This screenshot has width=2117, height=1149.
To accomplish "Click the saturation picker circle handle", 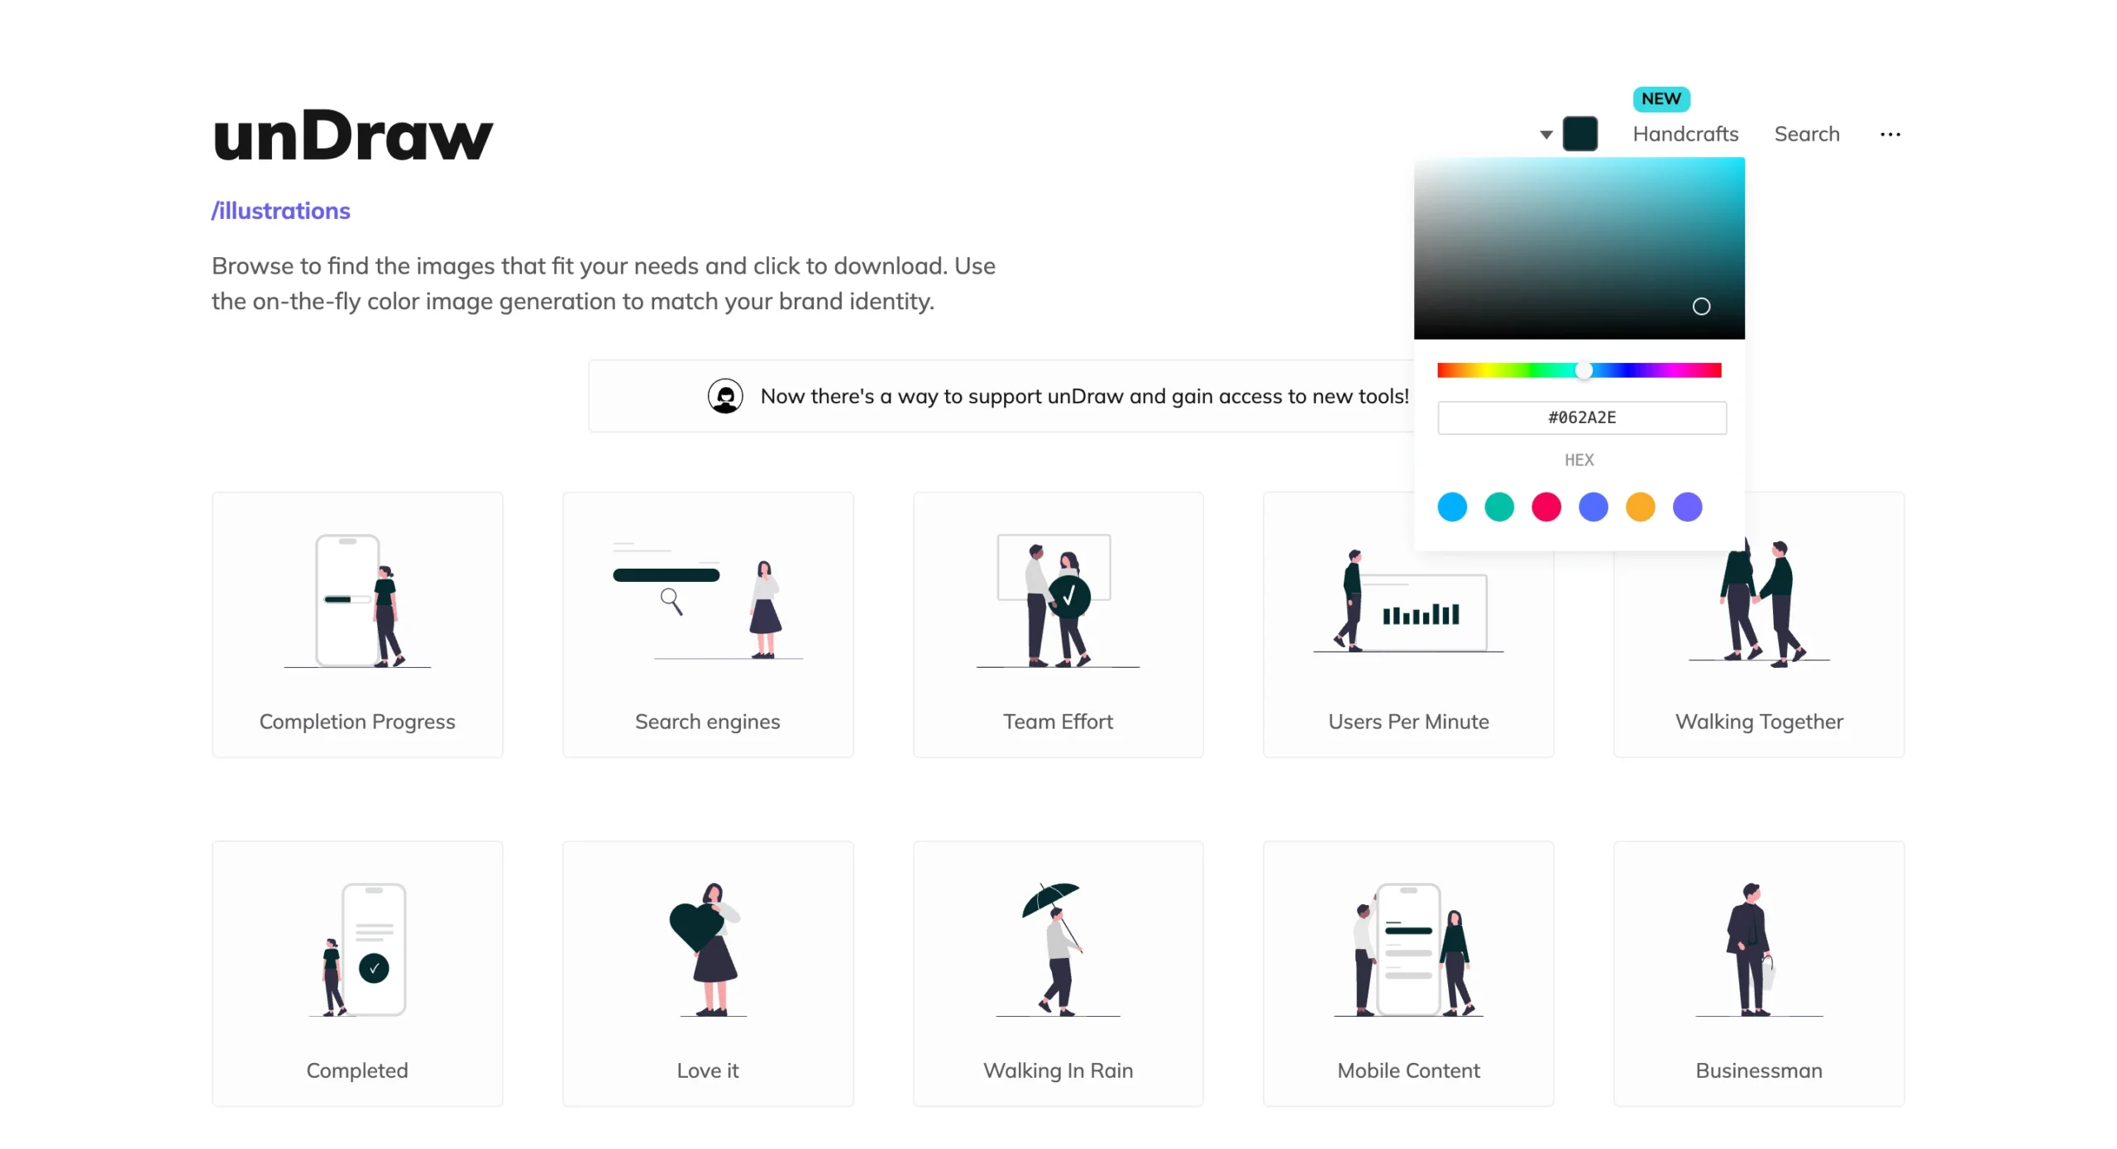I will click(x=1701, y=307).
